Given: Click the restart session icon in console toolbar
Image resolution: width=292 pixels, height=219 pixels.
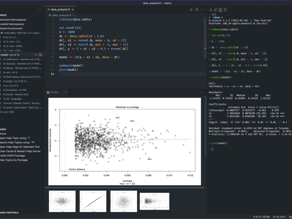Looking at the screenshot, I should 215,9.
